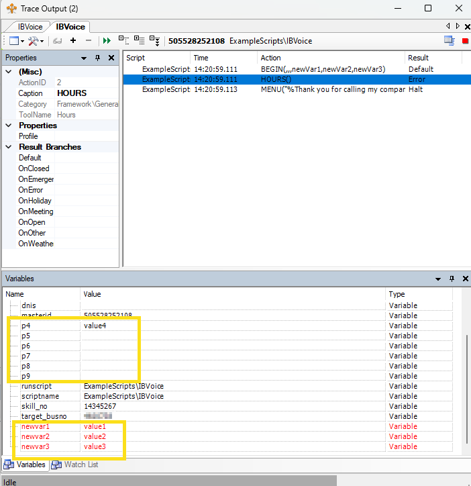Viewport: 471px width, 486px height.
Task: Pin the Variables panel
Action: point(450,279)
